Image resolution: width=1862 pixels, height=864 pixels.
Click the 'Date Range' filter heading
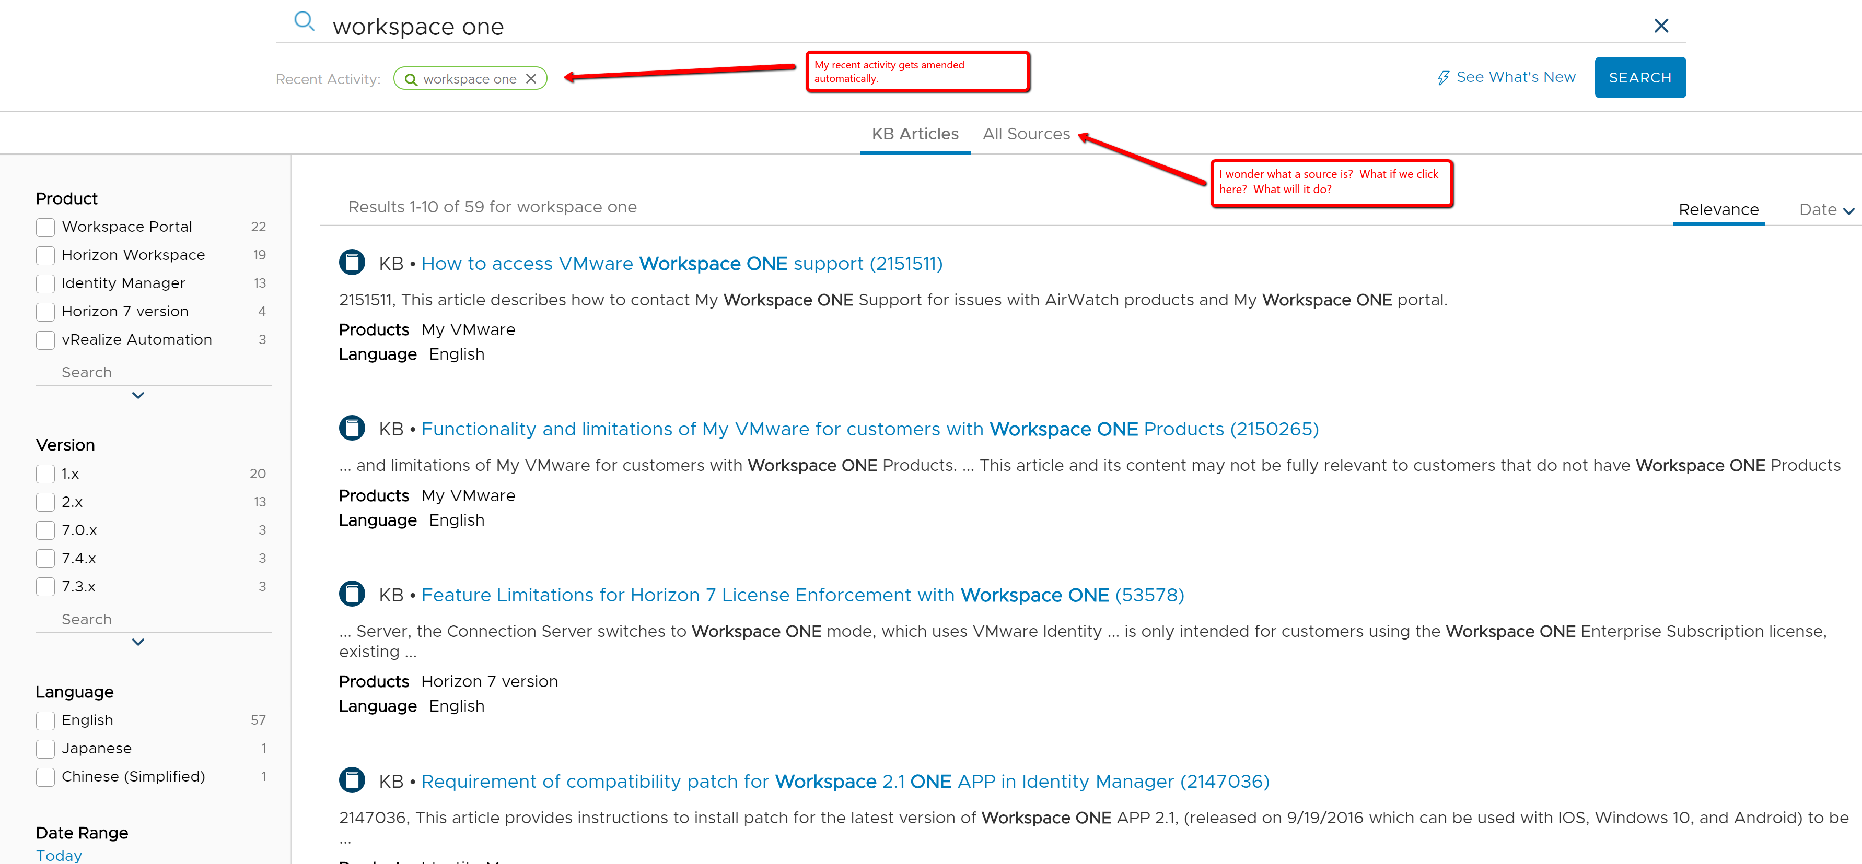82,833
